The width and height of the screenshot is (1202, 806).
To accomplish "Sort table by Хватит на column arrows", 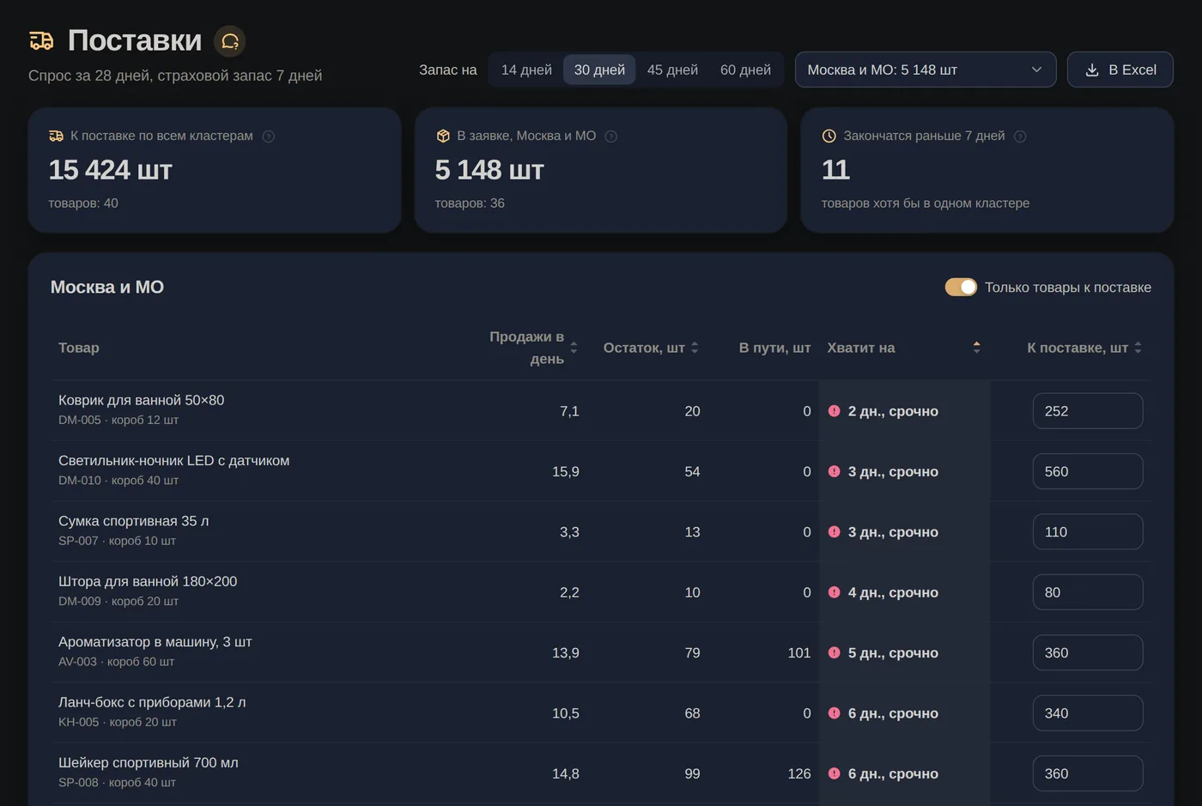I will pos(976,348).
